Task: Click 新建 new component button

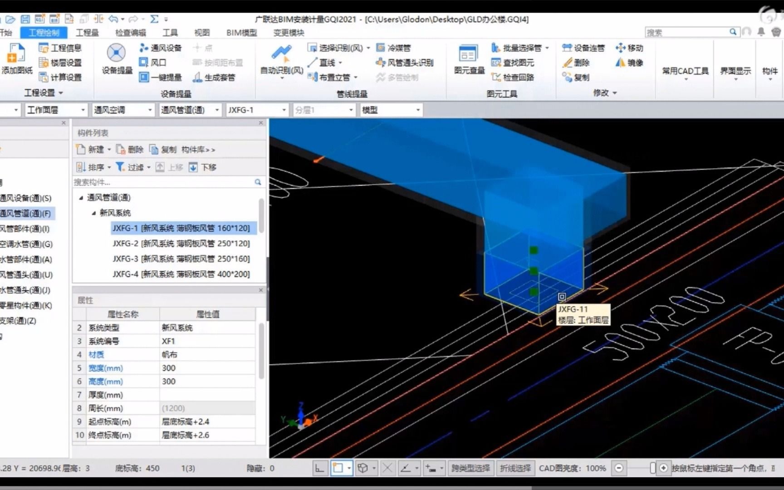Action: click(x=93, y=150)
